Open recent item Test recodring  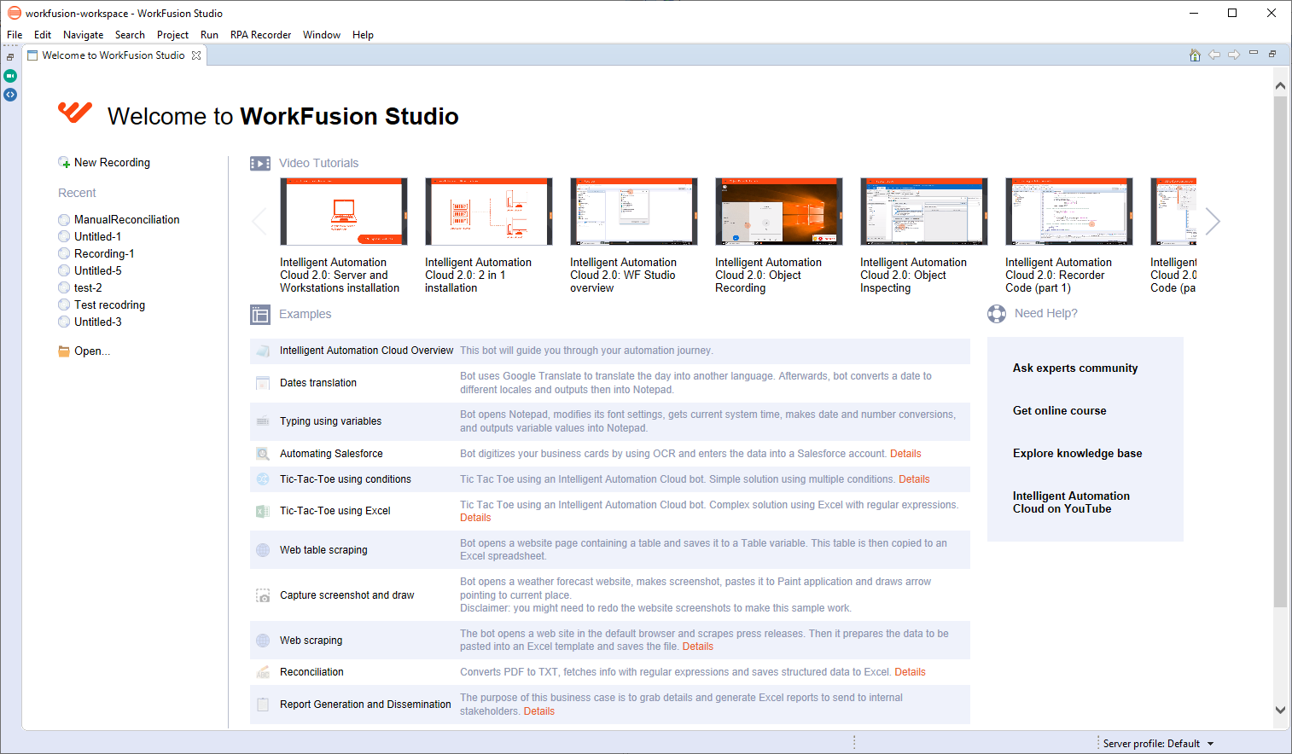tap(109, 305)
